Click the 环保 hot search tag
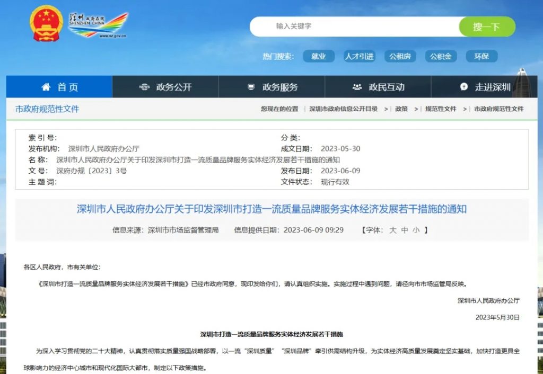This screenshot has height=374, width=543. [481, 56]
